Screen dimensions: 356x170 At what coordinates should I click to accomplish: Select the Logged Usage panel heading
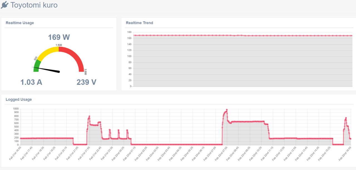coord(19,99)
